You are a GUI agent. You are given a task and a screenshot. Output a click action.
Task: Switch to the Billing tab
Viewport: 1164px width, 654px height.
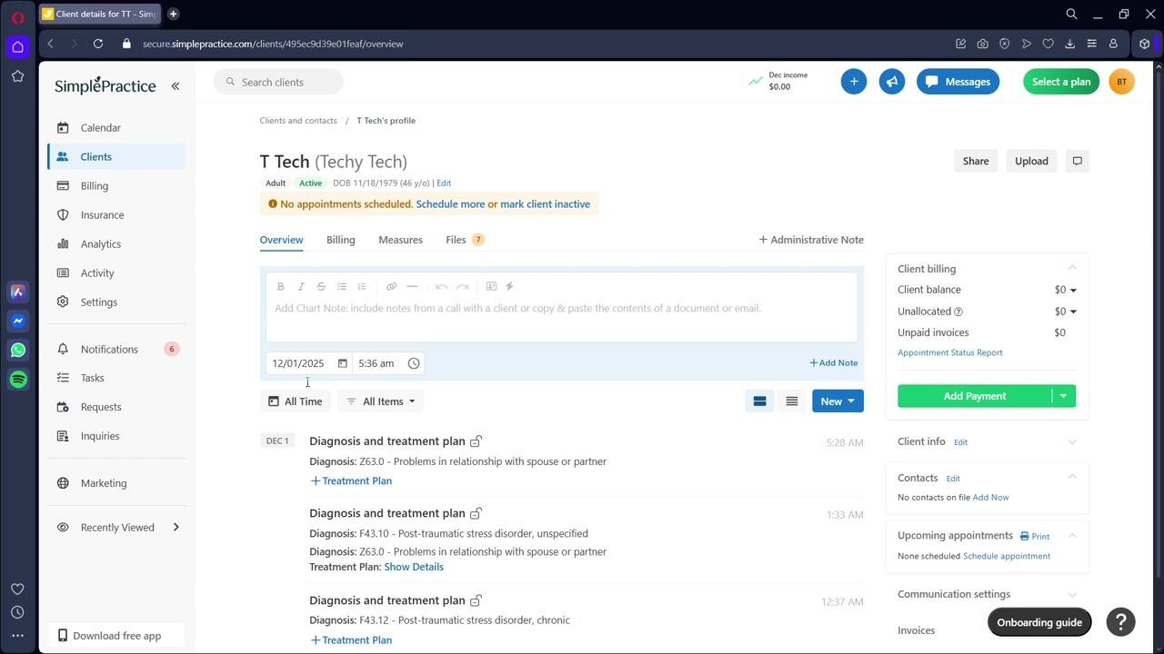click(x=341, y=240)
